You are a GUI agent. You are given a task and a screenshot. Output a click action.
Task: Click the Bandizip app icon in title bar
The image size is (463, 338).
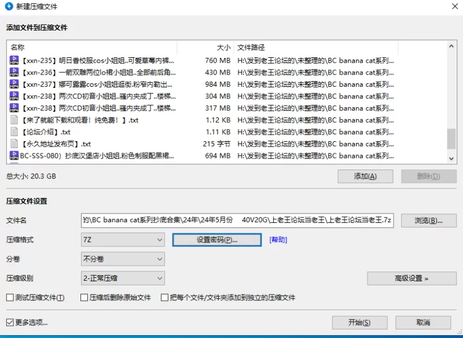(x=9, y=6)
